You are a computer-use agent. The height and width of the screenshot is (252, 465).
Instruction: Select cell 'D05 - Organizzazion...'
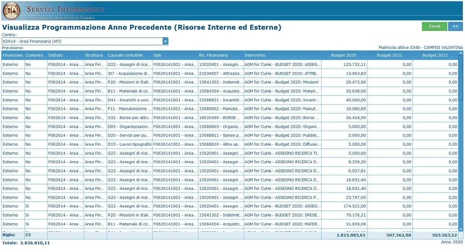tap(130, 127)
